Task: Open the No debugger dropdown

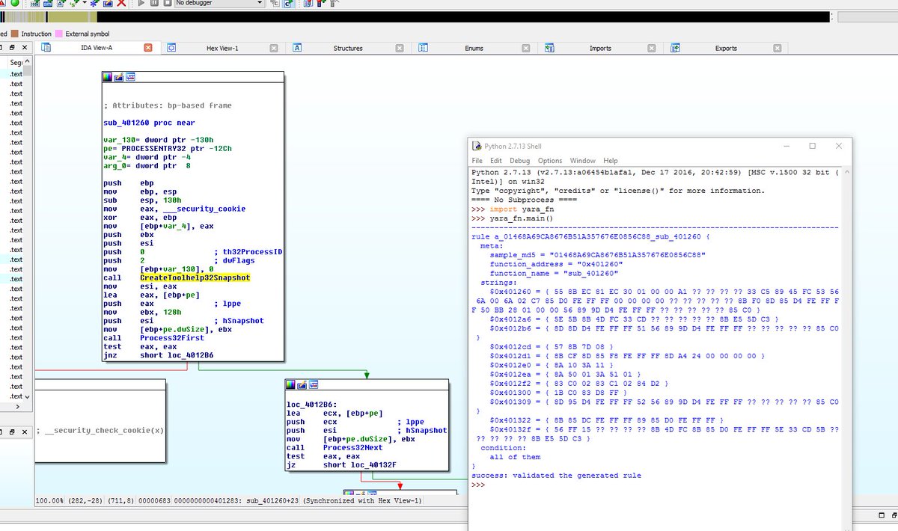Action: pos(259,4)
